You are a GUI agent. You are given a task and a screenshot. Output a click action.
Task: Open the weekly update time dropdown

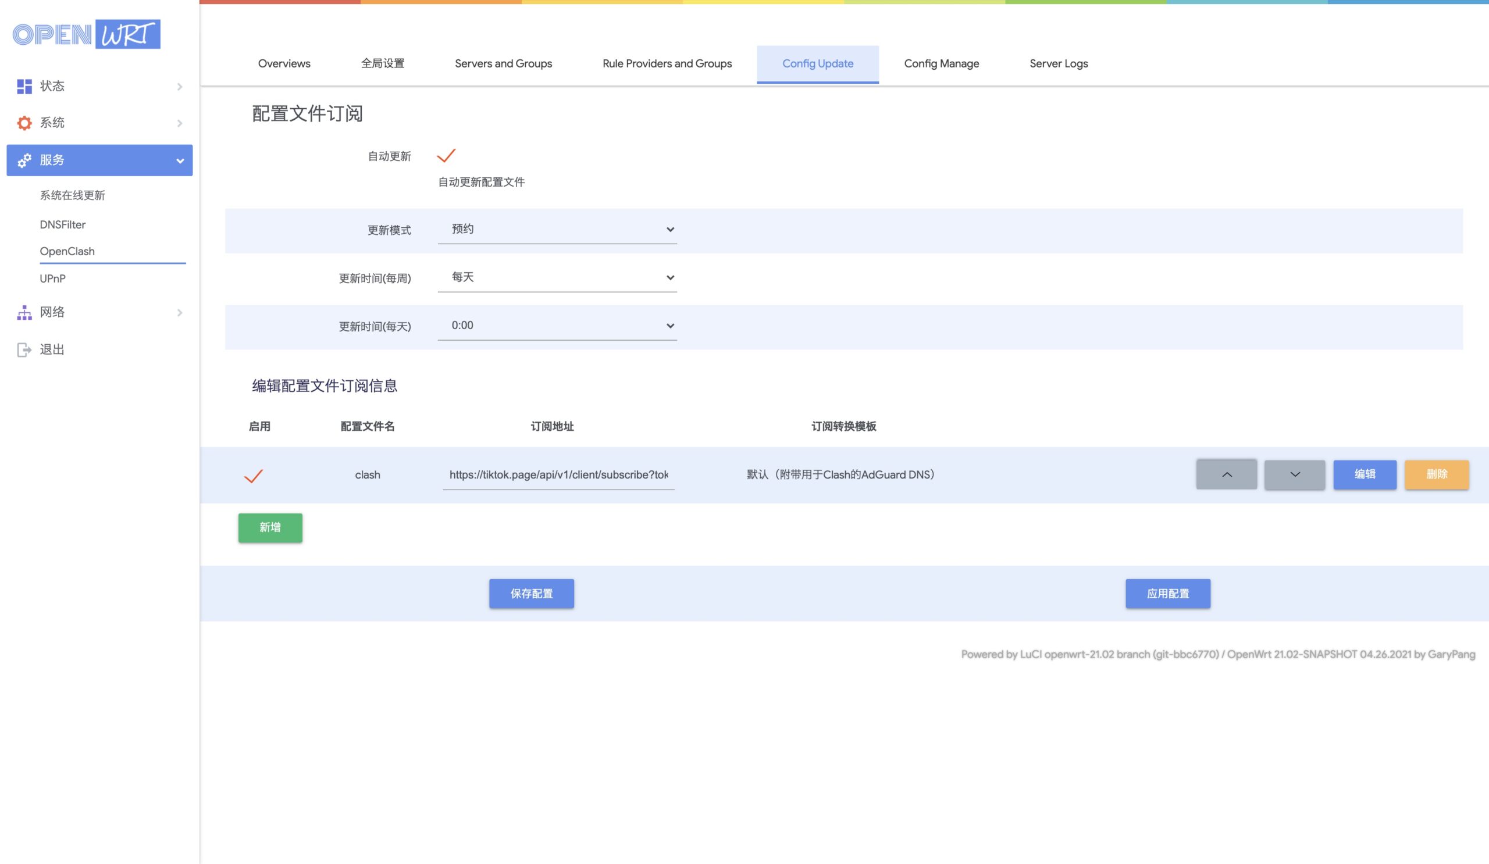(557, 277)
